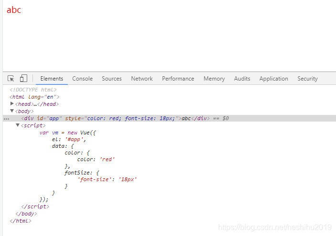Click the 'data: {' code line

[63, 146]
